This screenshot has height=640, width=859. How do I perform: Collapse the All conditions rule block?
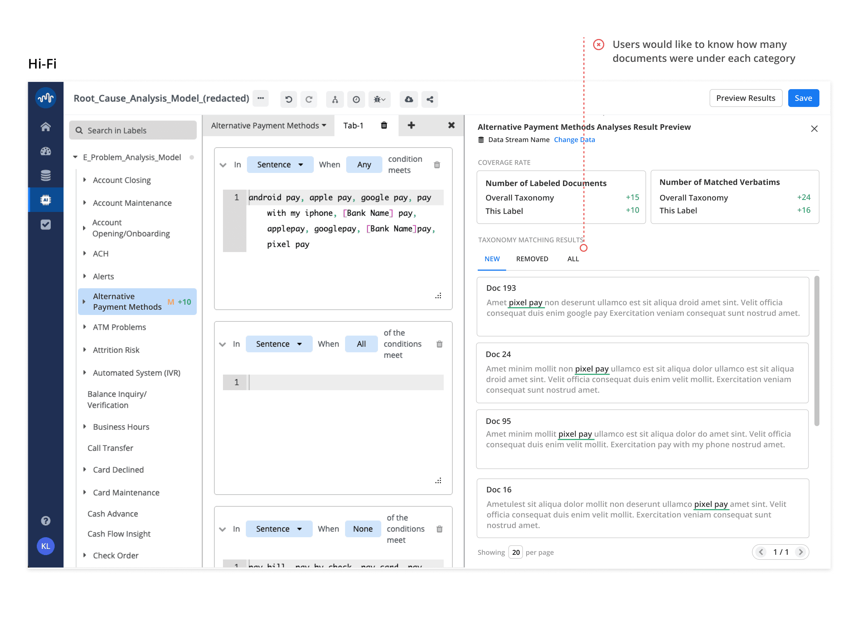(222, 344)
